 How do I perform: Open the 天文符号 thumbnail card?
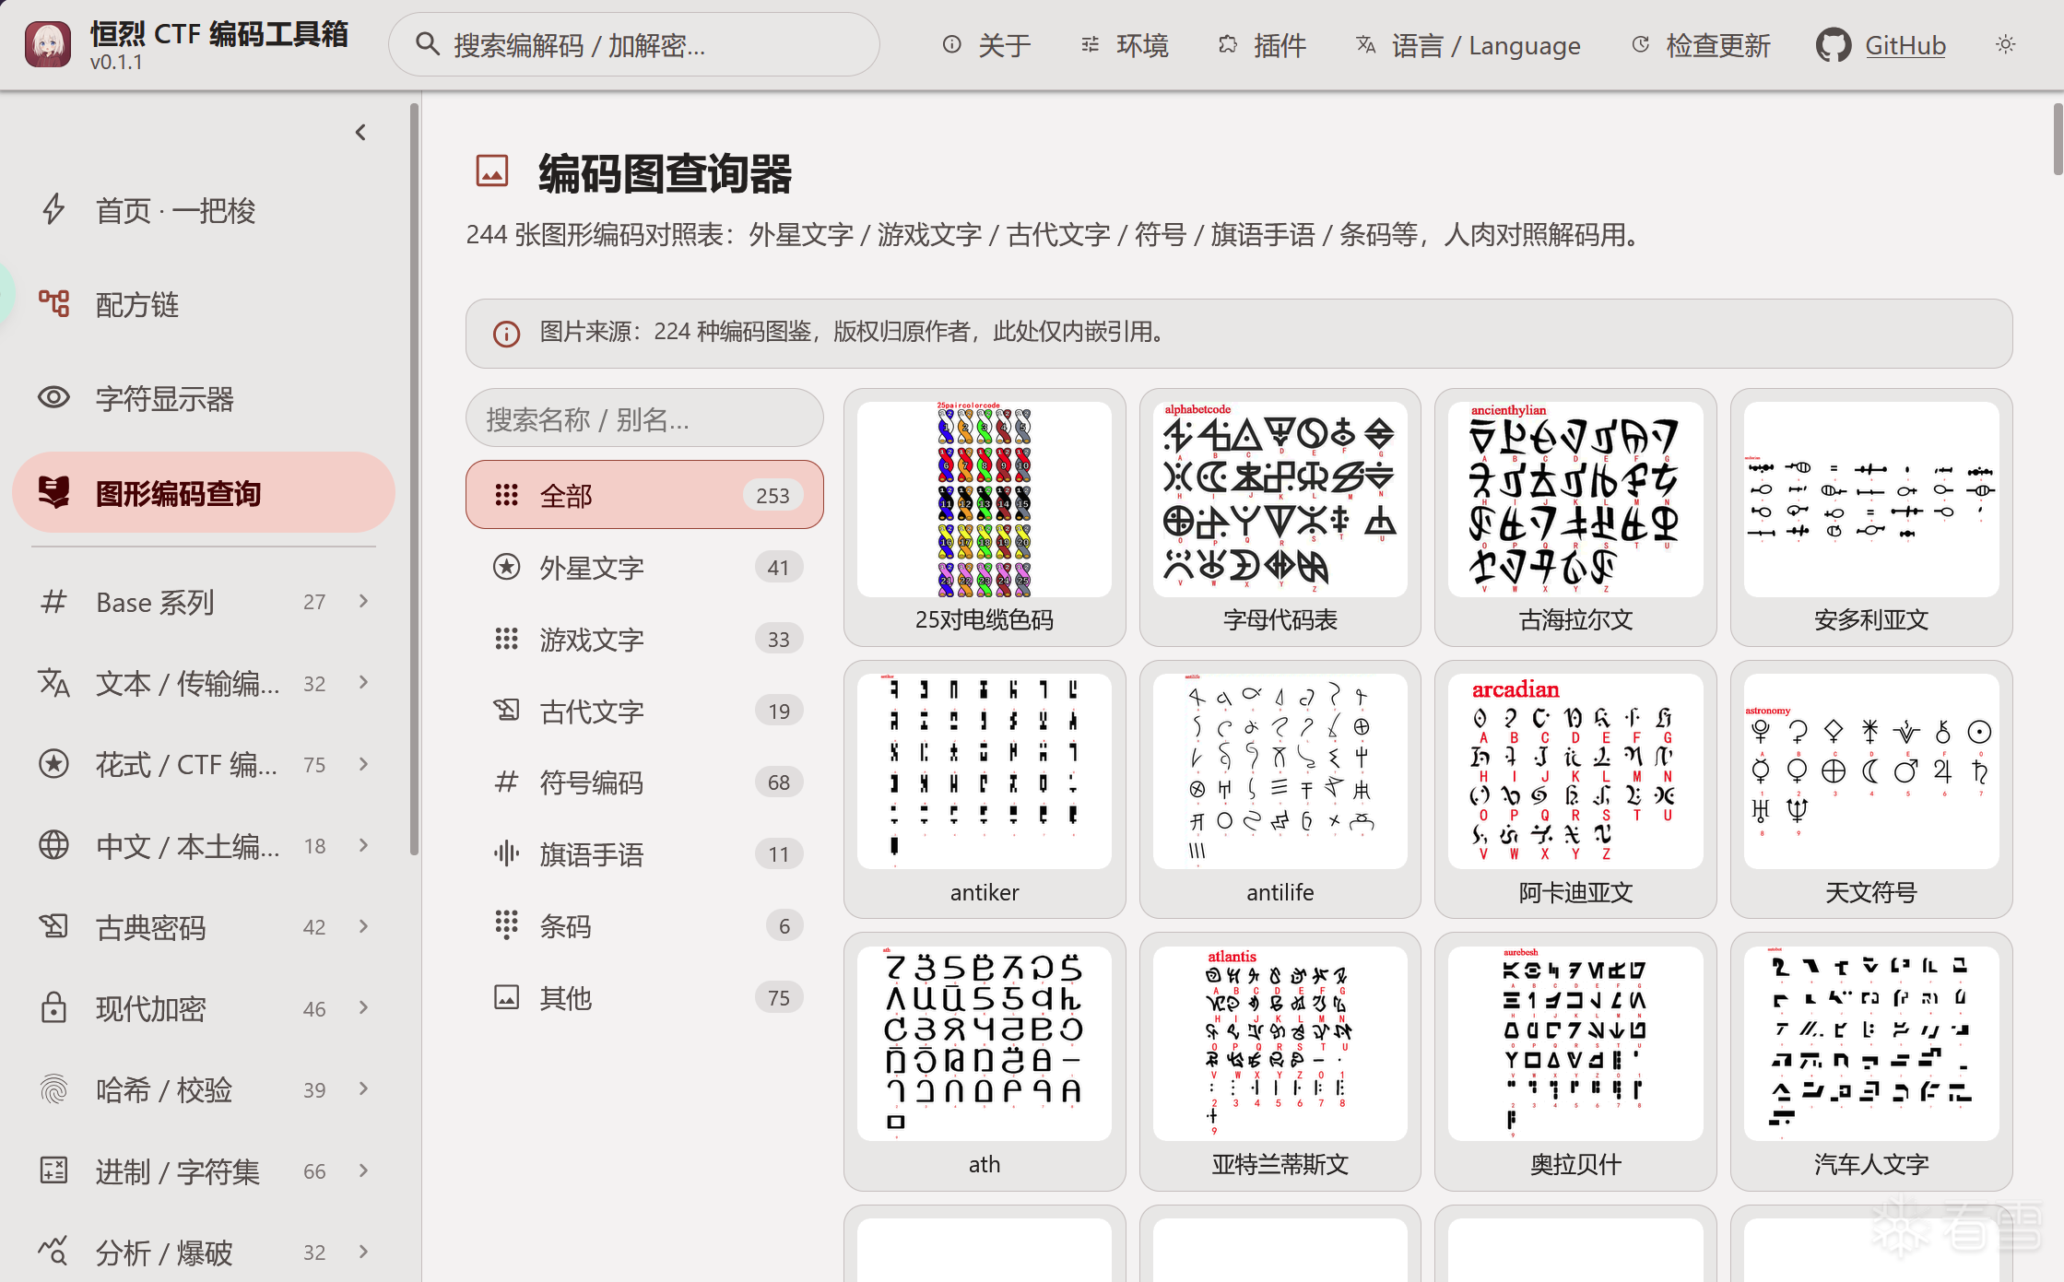coord(1871,790)
